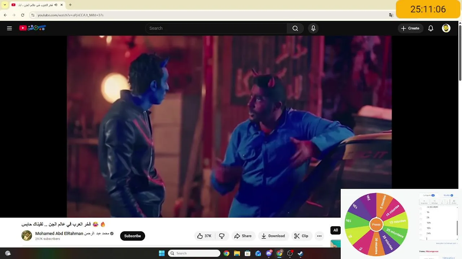Switch to the wheel's Résultat tab

(x=448, y=195)
